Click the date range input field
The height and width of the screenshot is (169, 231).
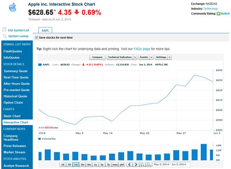[x=171, y=165]
